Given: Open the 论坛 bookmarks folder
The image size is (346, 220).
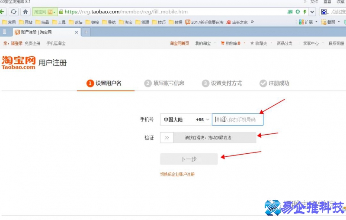Looking at the screenshot, I should click(x=75, y=22).
